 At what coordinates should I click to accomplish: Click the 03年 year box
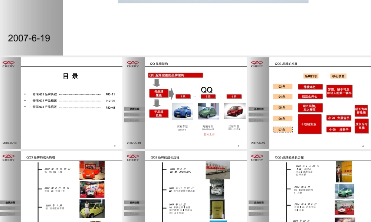[x=282, y=87]
